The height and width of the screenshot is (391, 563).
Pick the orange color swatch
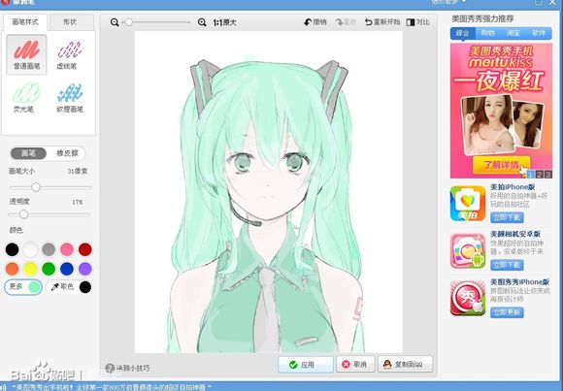tap(12, 269)
